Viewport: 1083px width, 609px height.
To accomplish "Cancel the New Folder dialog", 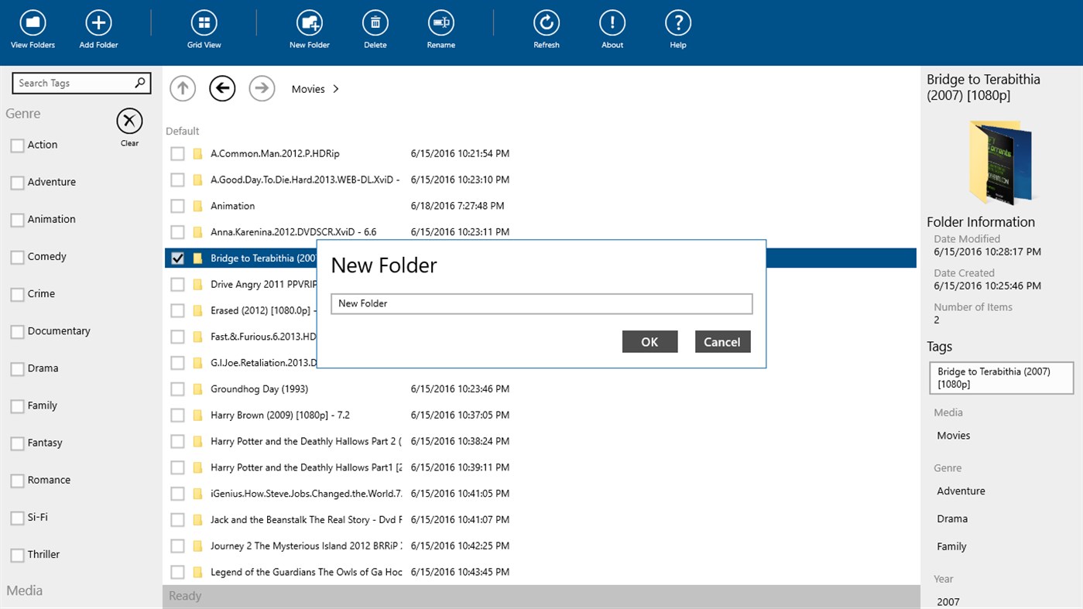I will click(x=721, y=341).
